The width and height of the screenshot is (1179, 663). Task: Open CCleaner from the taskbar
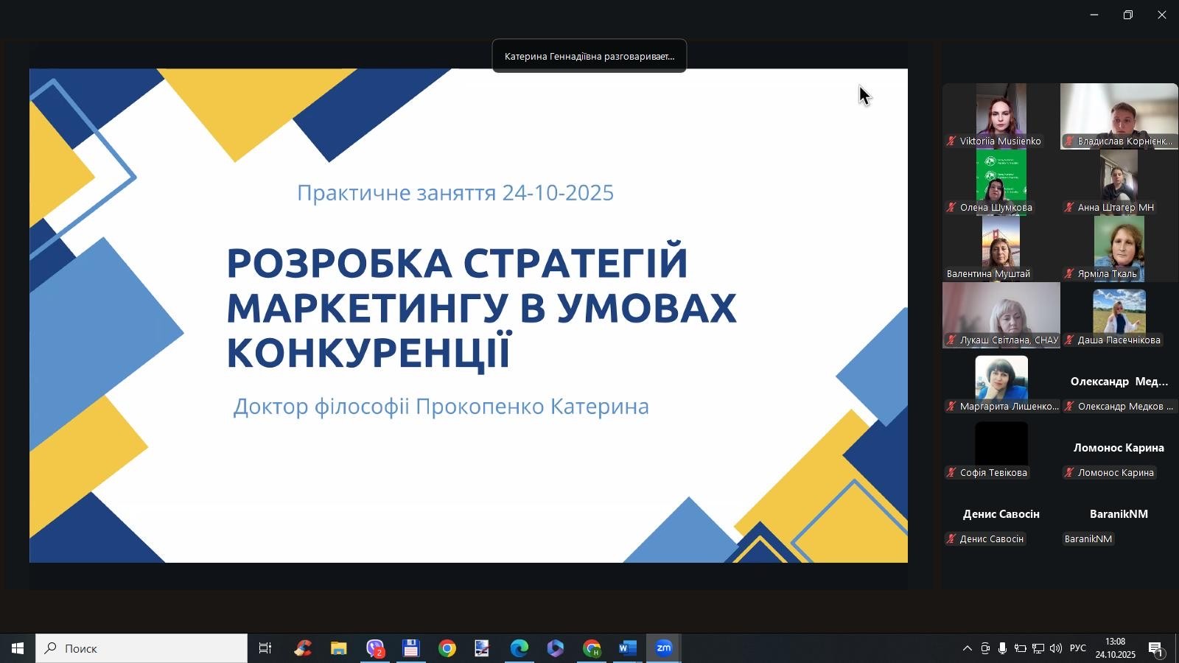(x=303, y=648)
